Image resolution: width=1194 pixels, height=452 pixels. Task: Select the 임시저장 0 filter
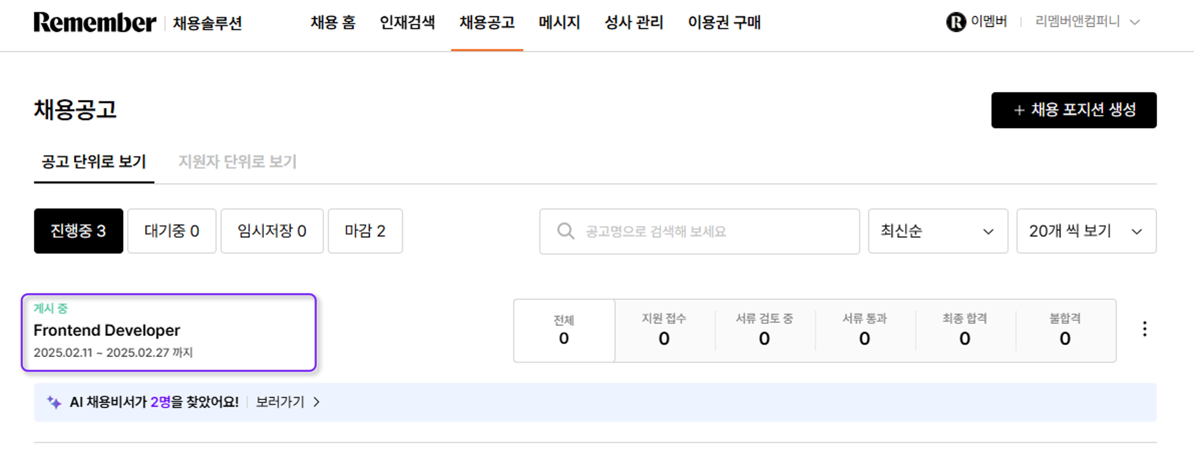click(272, 231)
